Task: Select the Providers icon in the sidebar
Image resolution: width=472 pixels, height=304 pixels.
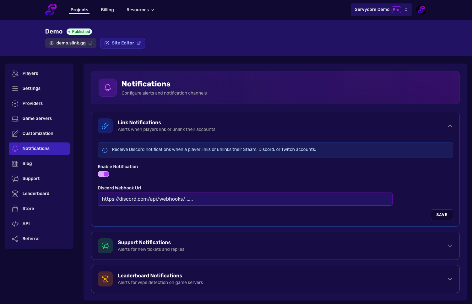Action: click(15, 103)
